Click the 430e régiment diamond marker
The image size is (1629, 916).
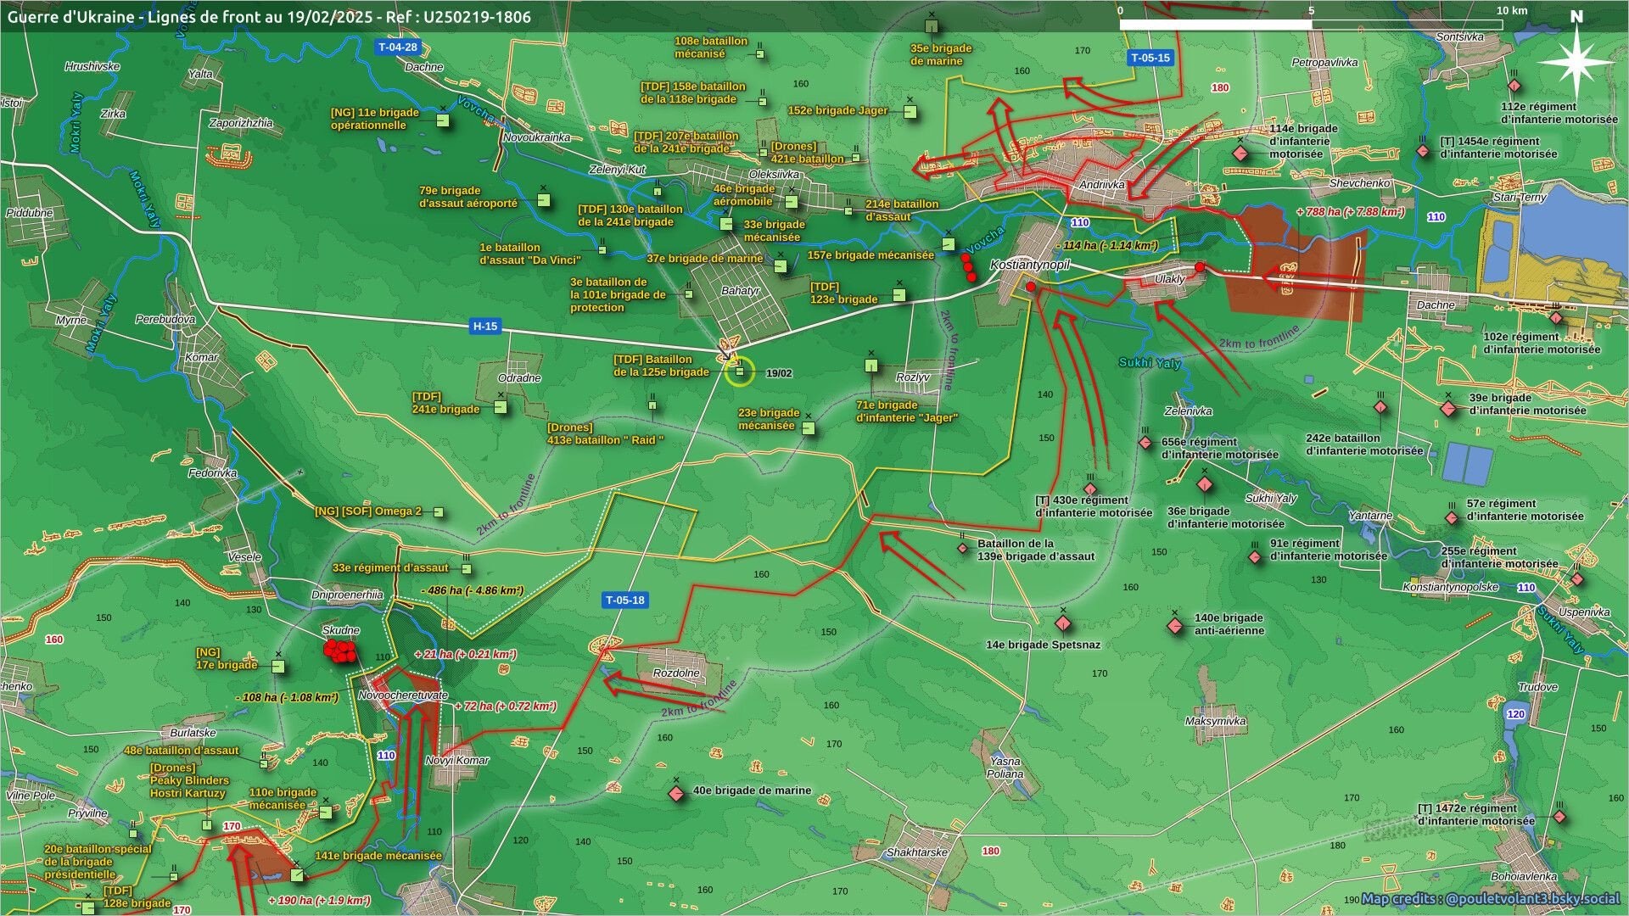click(x=1090, y=489)
